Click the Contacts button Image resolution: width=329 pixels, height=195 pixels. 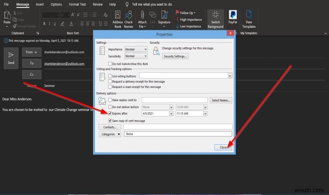pyautogui.click(x=110, y=127)
